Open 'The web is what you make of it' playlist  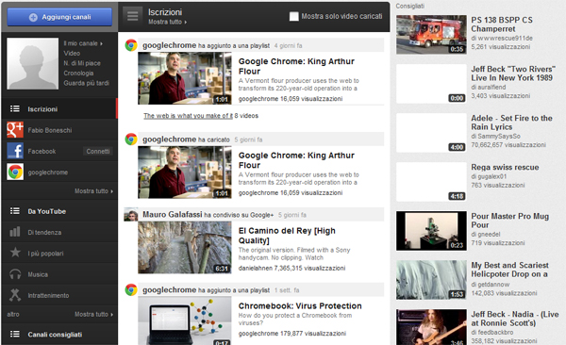tap(188, 116)
